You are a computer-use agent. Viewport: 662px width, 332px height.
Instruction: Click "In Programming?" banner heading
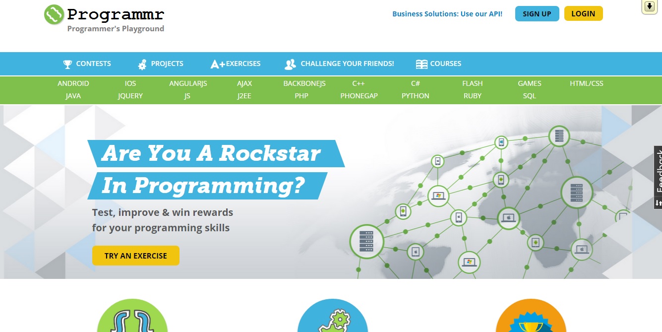coord(203,186)
